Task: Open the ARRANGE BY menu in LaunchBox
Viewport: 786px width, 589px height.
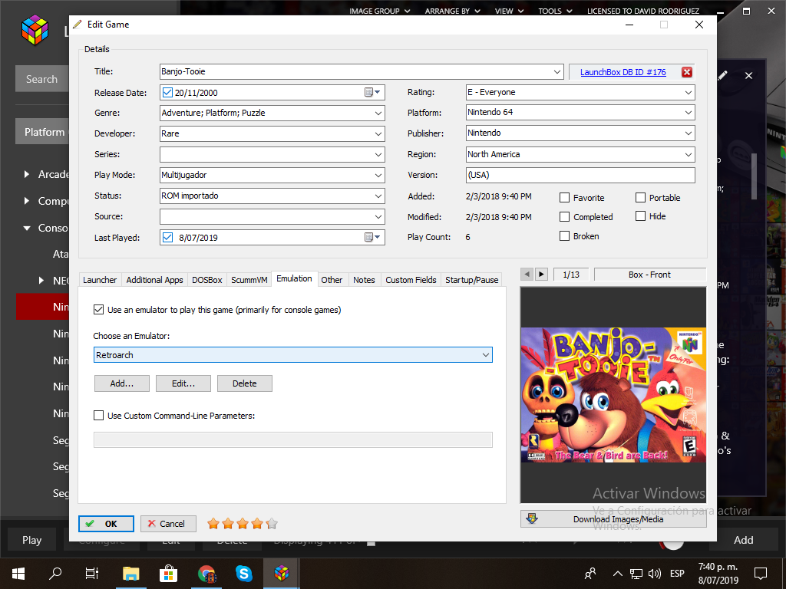Action: click(x=452, y=11)
